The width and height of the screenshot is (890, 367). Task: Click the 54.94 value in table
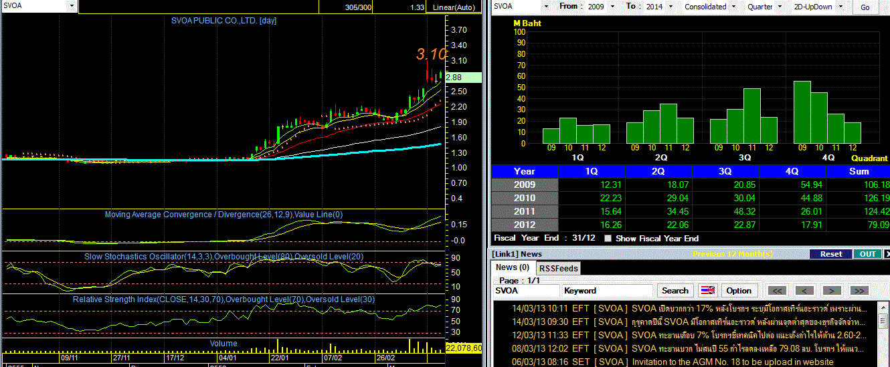click(811, 185)
